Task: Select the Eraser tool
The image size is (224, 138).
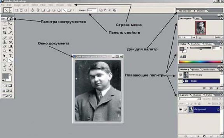Action: 4,46
